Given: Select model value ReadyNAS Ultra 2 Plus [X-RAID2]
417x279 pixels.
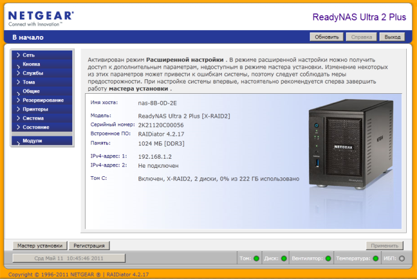Looking at the screenshot, I should click(184, 116).
